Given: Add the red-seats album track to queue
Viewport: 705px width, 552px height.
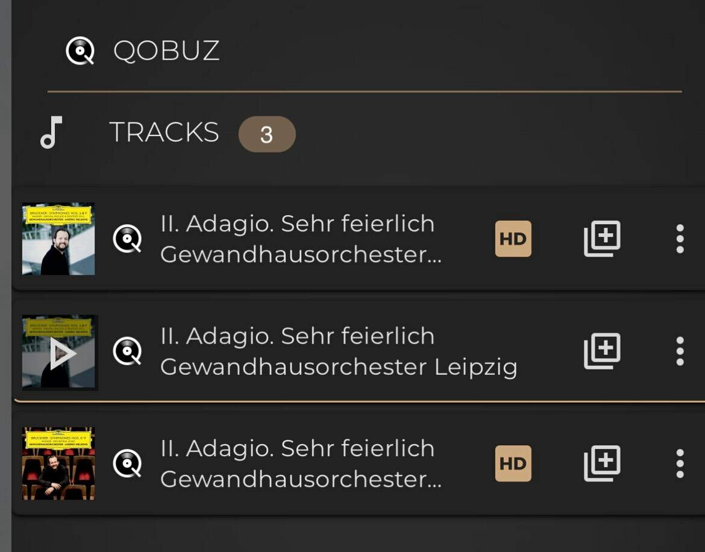Looking at the screenshot, I should (602, 463).
